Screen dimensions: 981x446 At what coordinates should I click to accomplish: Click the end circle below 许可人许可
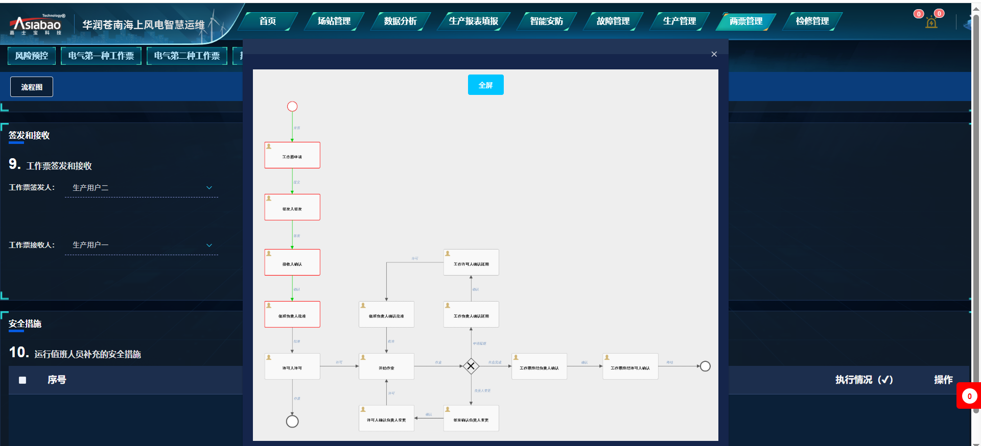(292, 421)
